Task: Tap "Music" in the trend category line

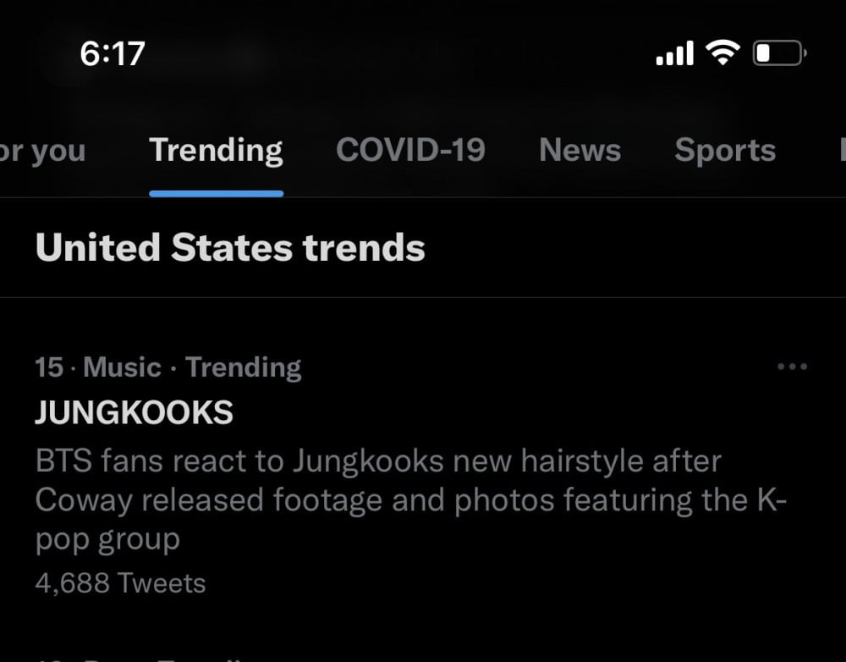Action: click(122, 367)
